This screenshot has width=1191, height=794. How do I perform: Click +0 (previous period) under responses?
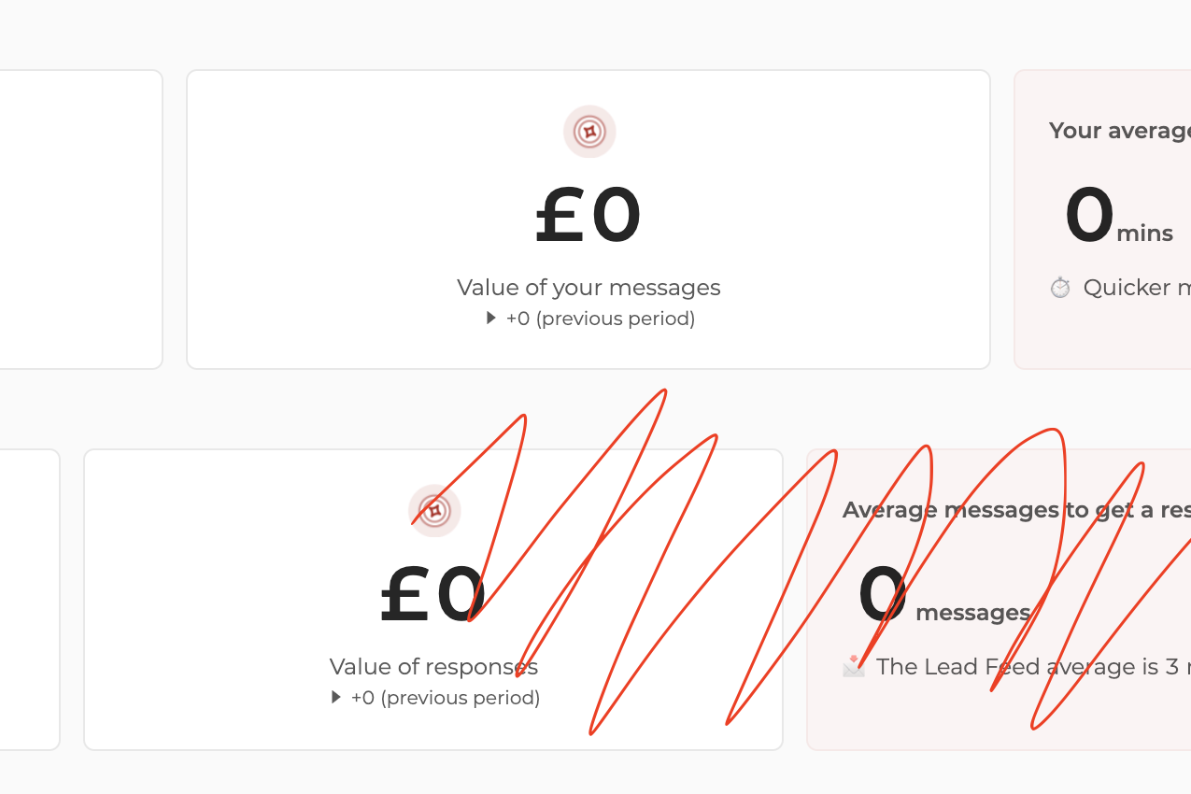click(446, 698)
